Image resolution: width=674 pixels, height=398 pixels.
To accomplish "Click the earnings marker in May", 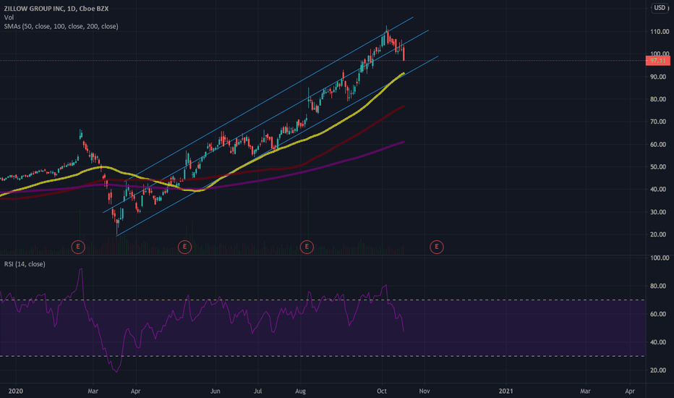I will (184, 247).
